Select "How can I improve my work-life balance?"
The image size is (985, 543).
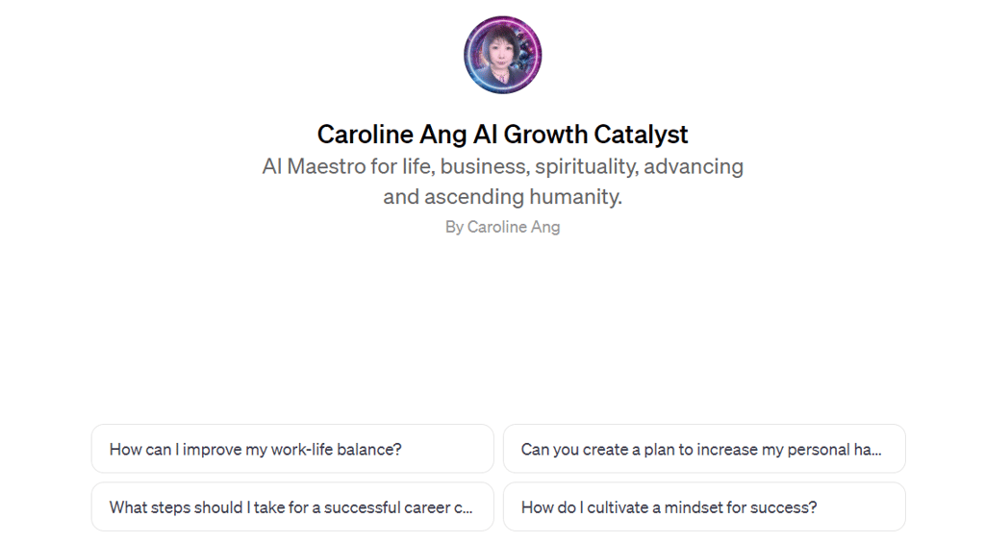(x=292, y=449)
